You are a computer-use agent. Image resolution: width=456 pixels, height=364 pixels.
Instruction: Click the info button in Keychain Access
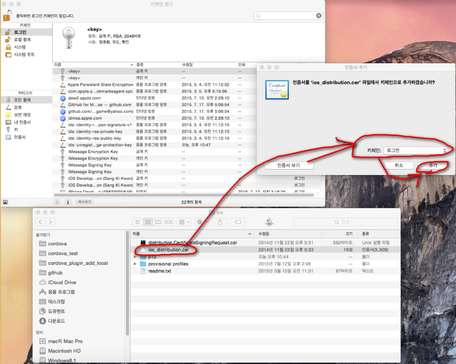pos(68,202)
